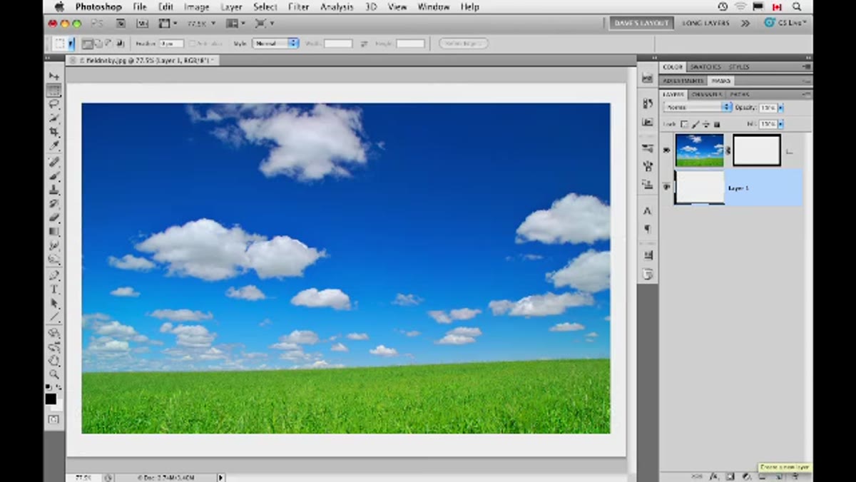Open the Analysis menu
856x482 pixels.
[337, 7]
